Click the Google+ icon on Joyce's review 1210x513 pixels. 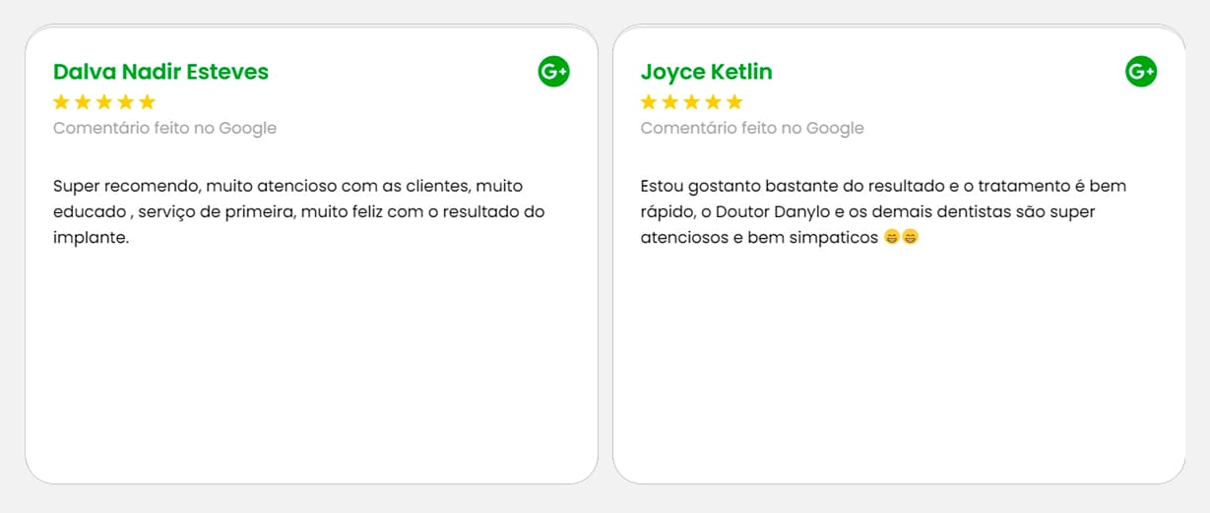click(x=1141, y=72)
